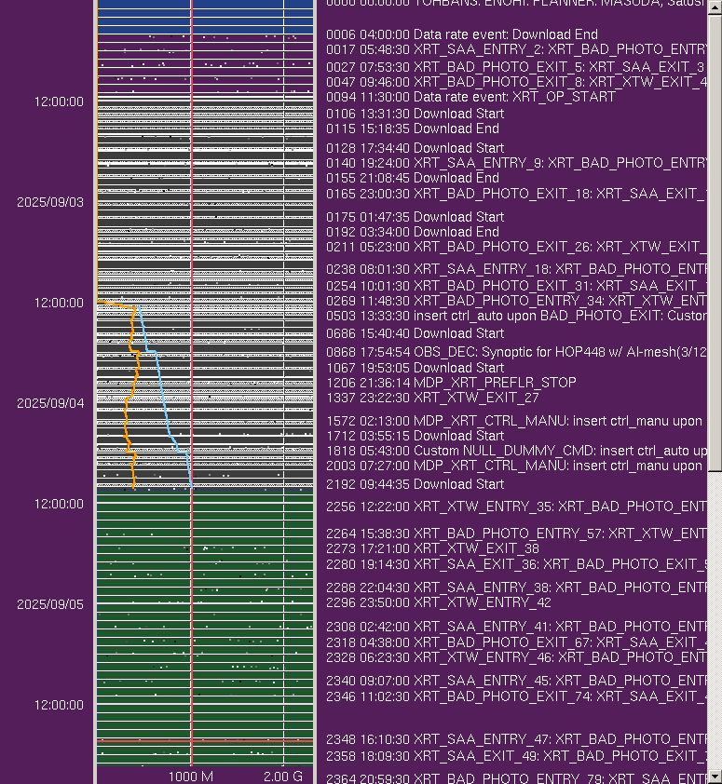Click the 1000 M axis label below the timeline

191,776
